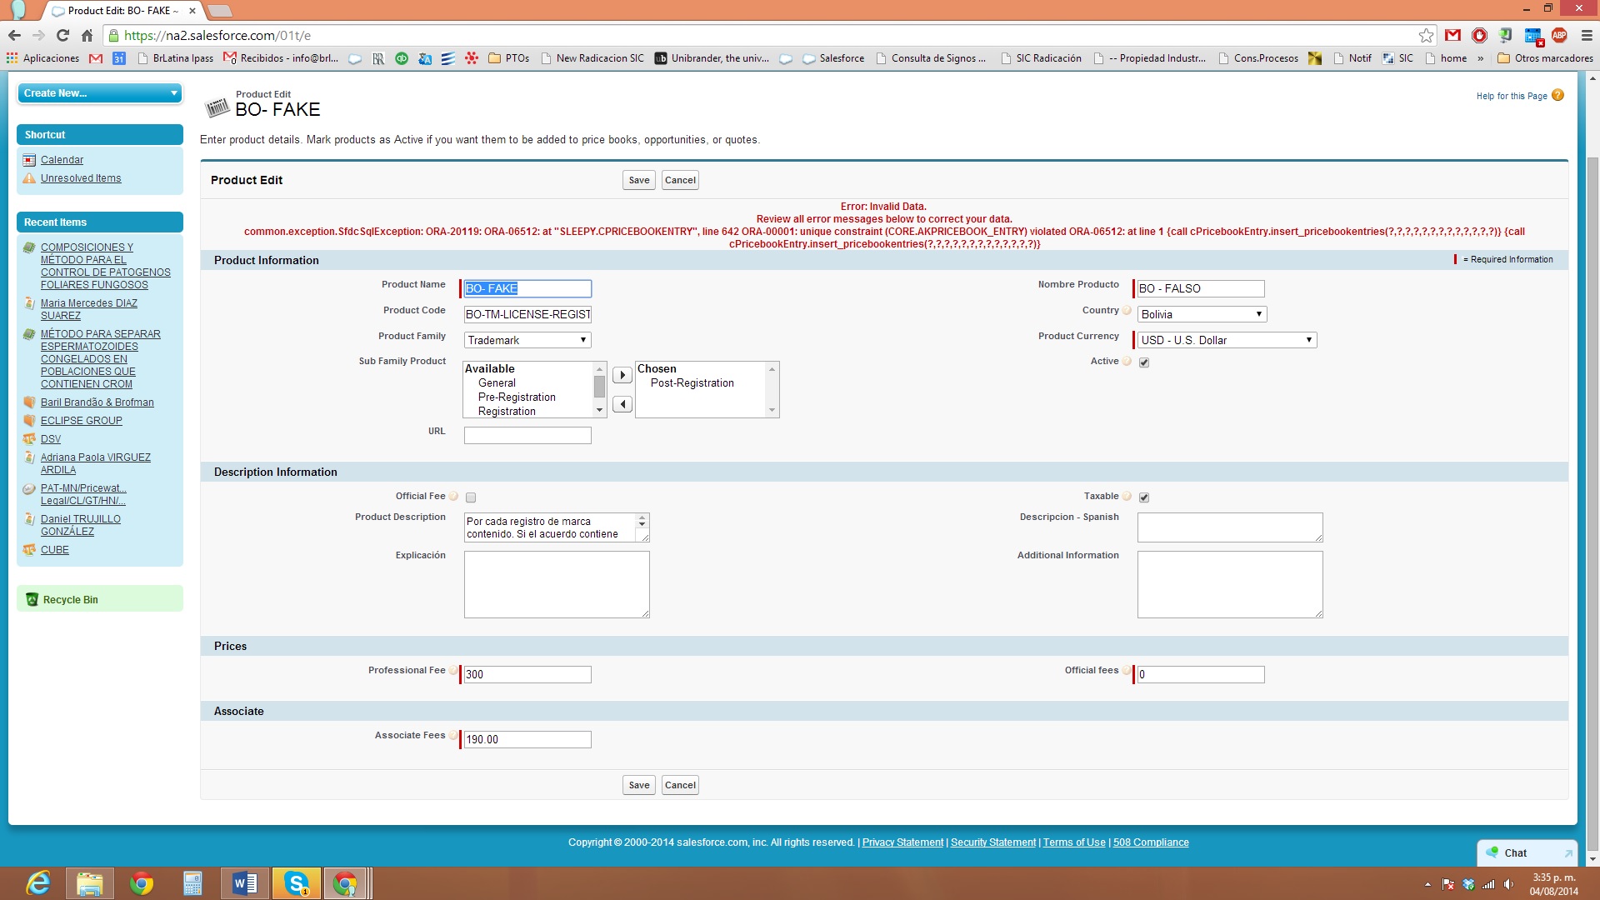
Task: Open Skype from the Windows taskbar
Action: click(x=297, y=882)
